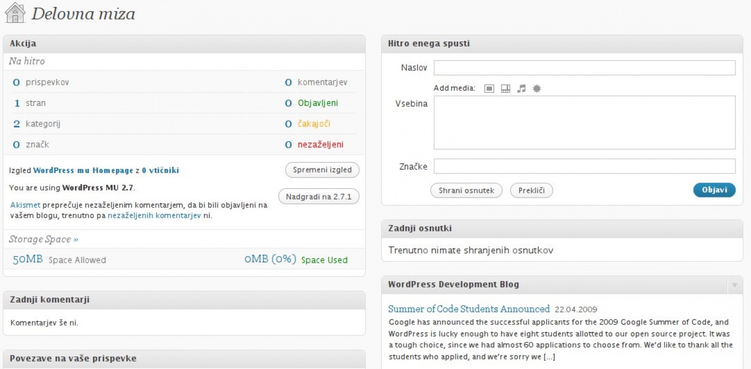Focus the Značke tags input field
751x369 pixels.
(584, 166)
